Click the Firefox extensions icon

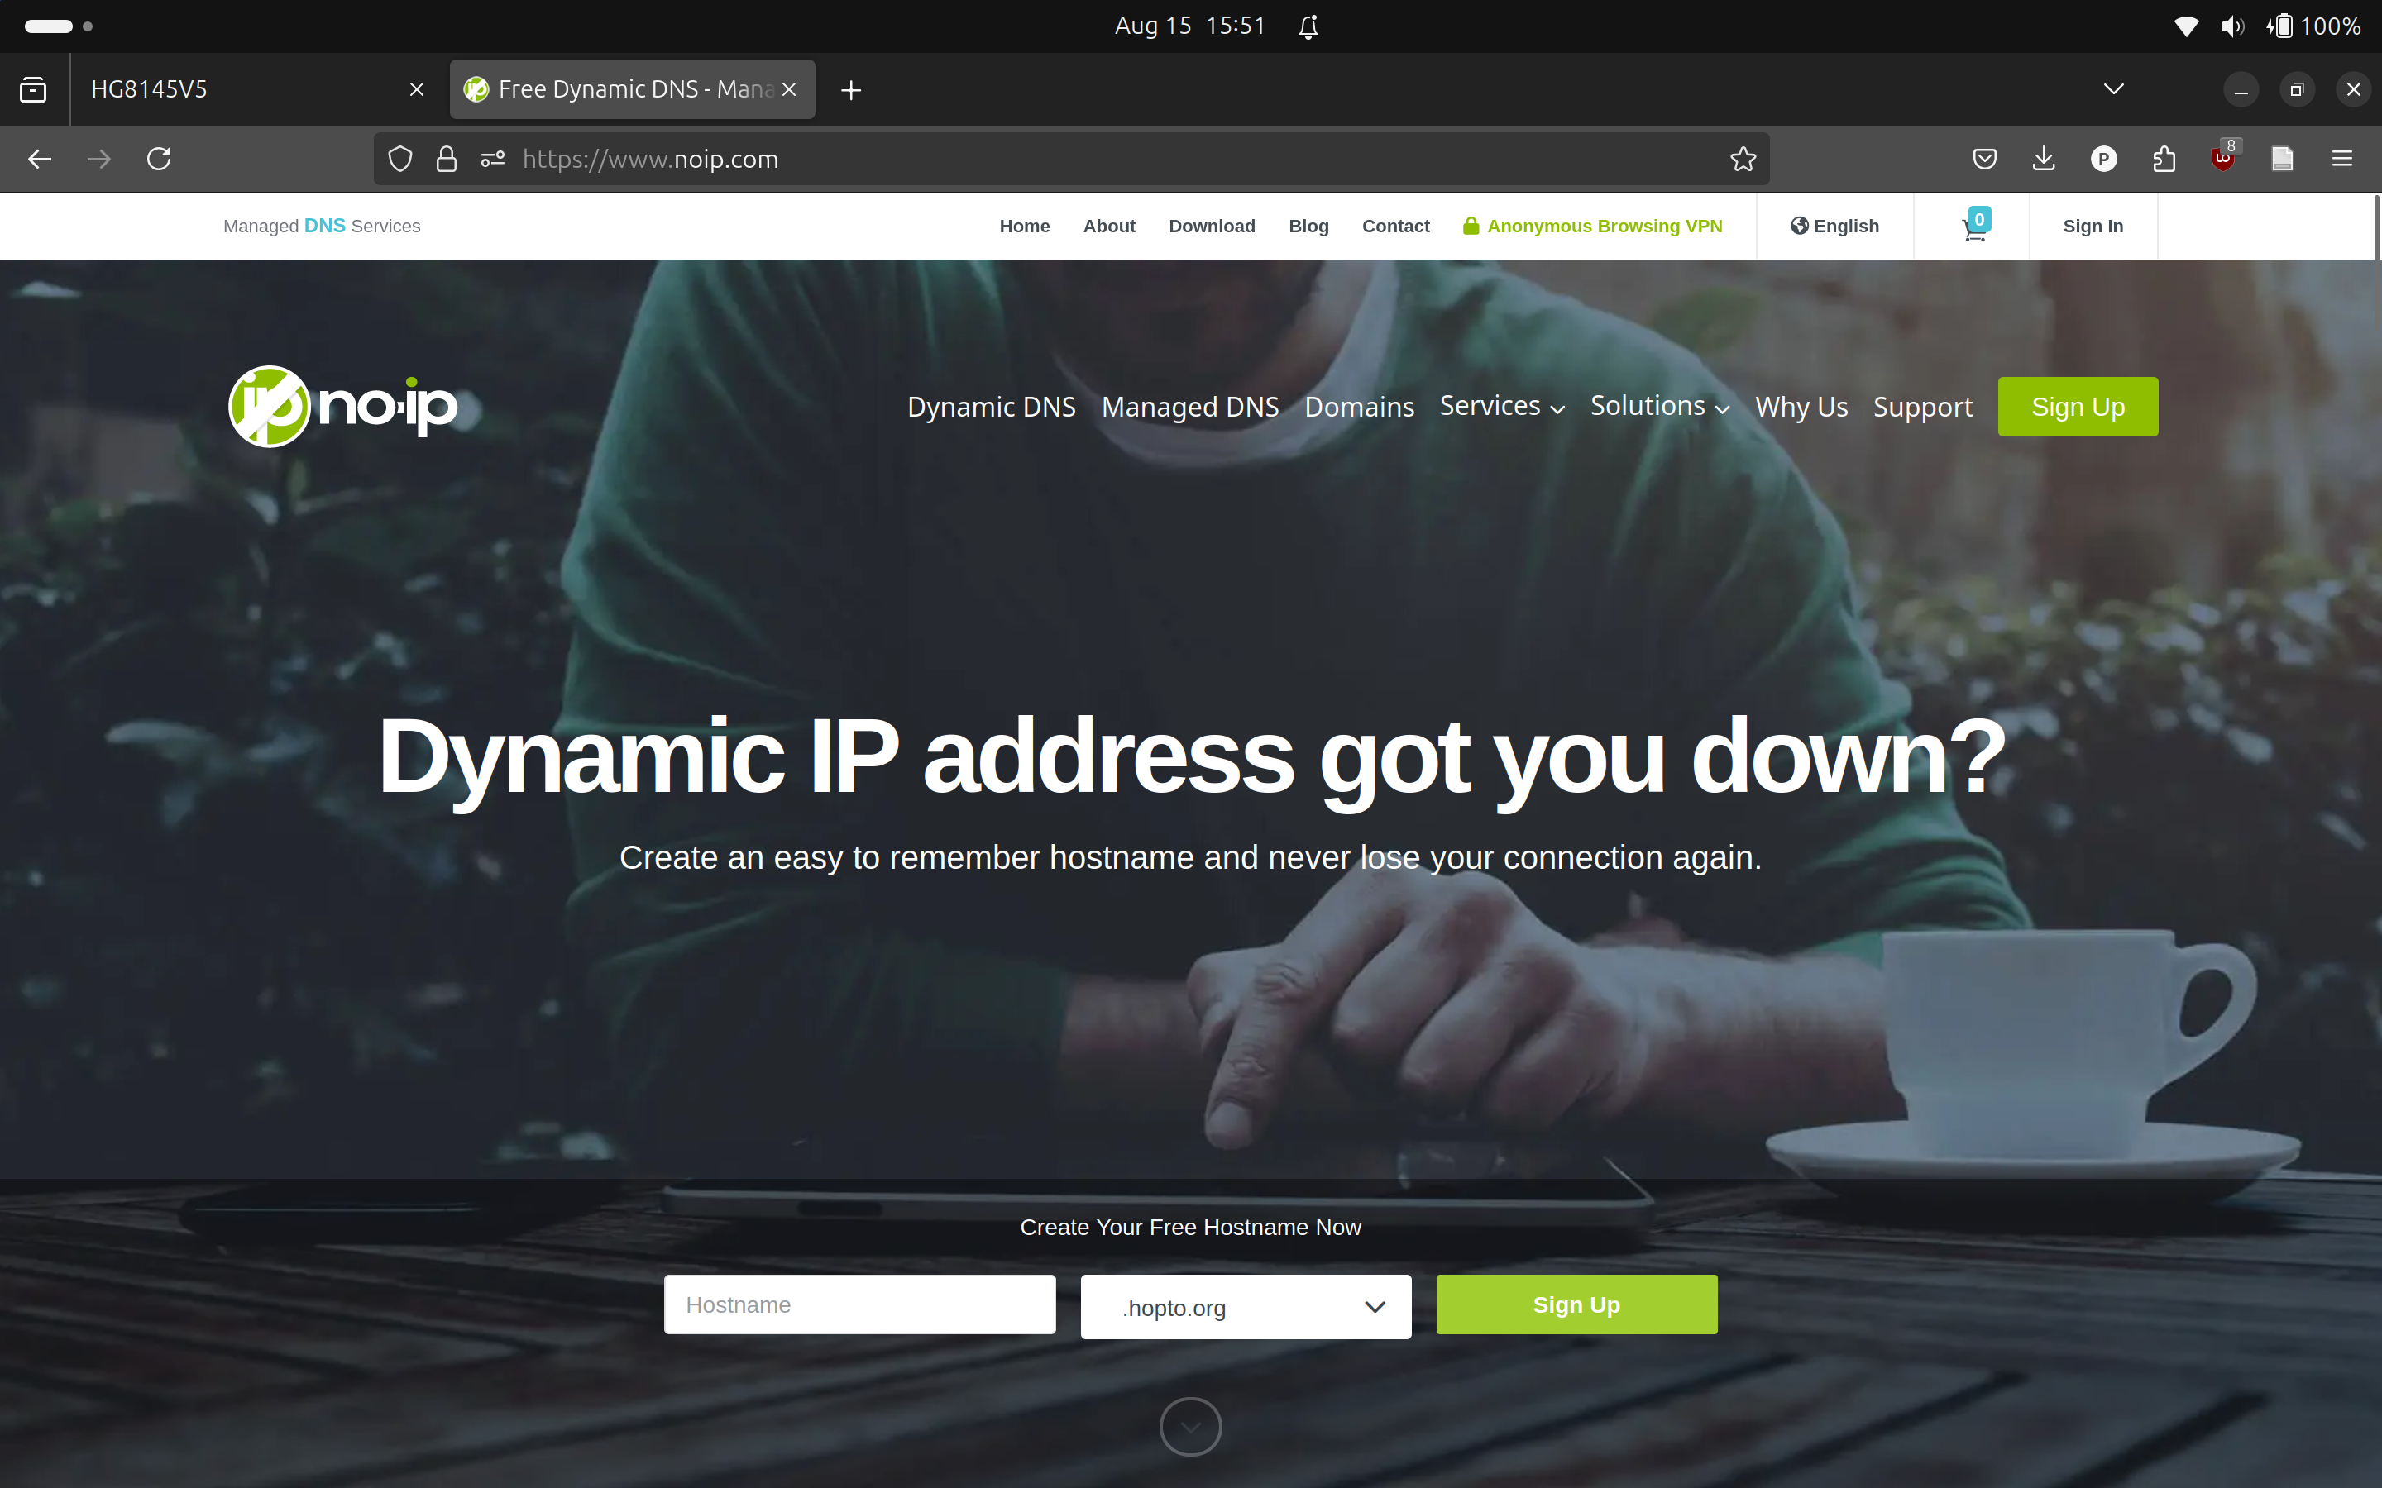point(2164,158)
